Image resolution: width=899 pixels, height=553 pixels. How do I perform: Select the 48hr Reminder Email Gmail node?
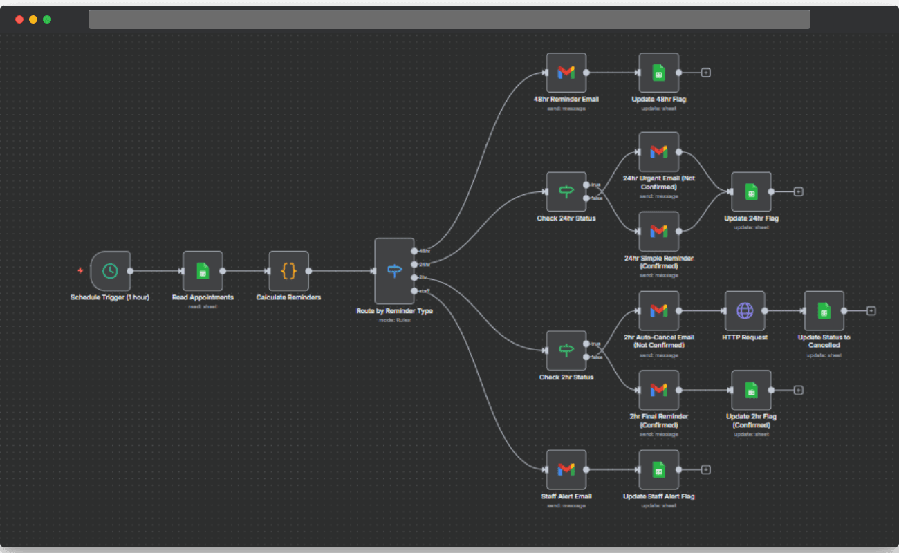coord(566,72)
